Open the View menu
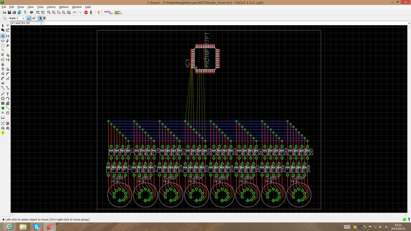 (x=31, y=7)
